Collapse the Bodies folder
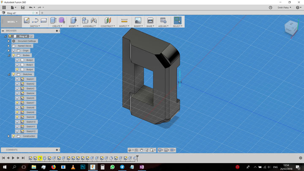Viewport: 304px width, 171px height. tap(9, 55)
